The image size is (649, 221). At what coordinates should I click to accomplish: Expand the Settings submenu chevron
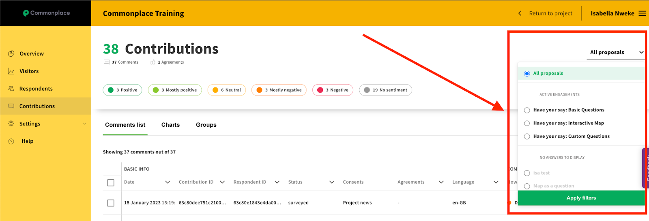click(x=84, y=123)
